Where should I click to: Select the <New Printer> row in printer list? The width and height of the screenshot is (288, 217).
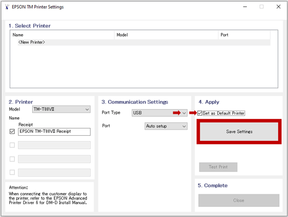144,42
